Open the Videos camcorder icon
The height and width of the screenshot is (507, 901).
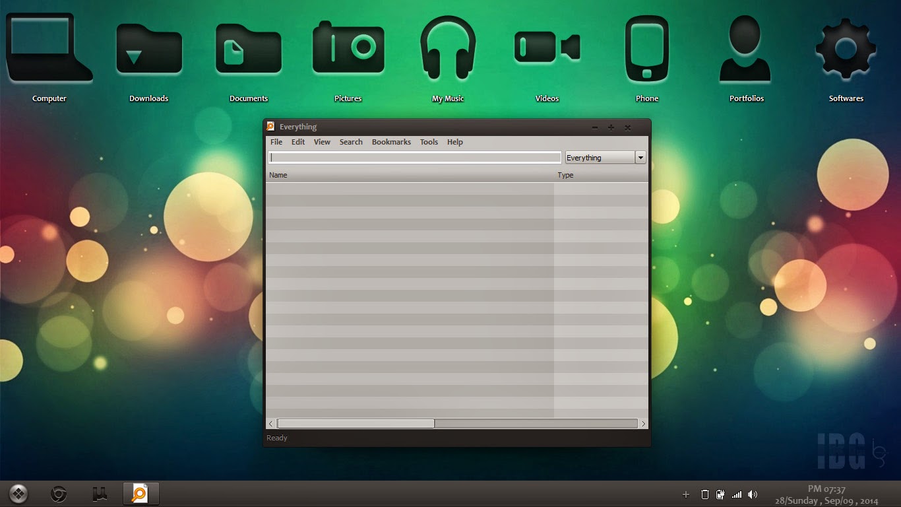pos(546,46)
